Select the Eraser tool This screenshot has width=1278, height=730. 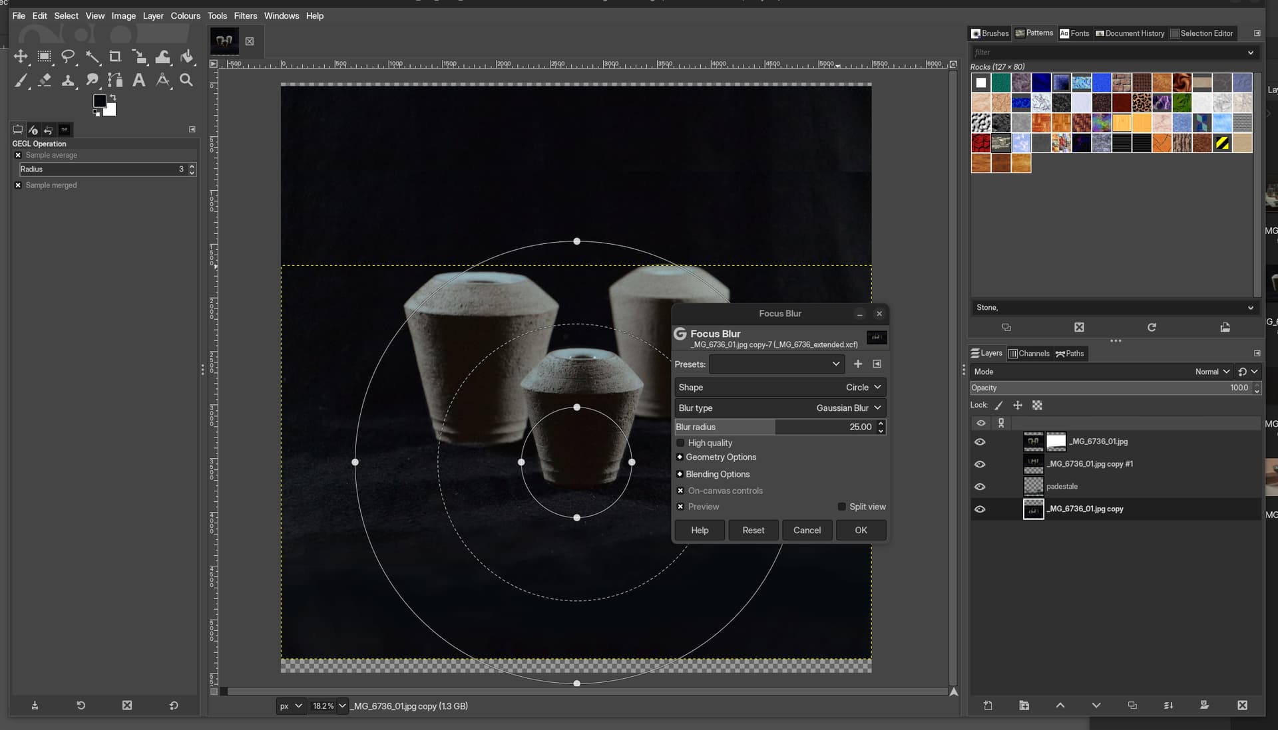tap(45, 80)
